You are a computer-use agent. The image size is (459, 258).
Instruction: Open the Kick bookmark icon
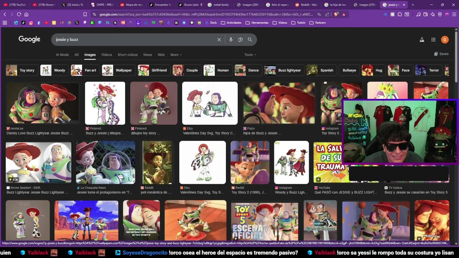pyautogui.click(x=92, y=23)
